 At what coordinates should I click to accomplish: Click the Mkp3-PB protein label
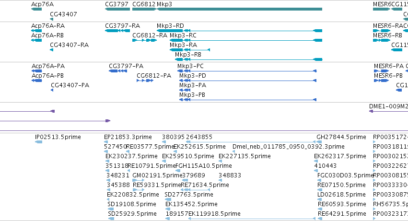[x=192, y=95]
